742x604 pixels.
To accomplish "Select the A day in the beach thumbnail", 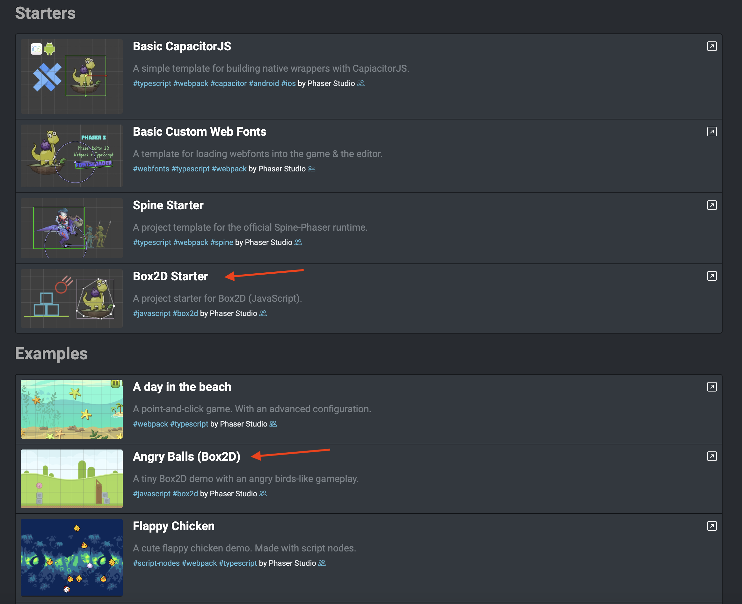I will pos(72,409).
